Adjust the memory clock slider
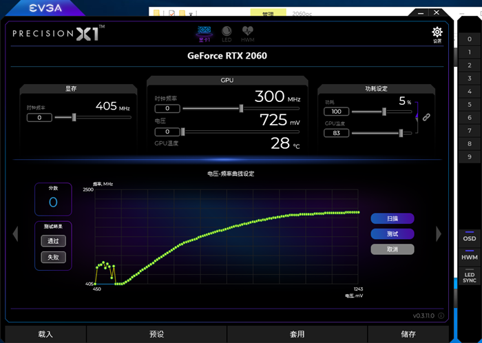Viewport: 482px width, 343px height. [x=74, y=117]
